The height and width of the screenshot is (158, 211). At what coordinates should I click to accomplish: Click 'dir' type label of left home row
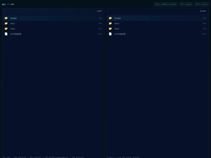coord(100,18)
